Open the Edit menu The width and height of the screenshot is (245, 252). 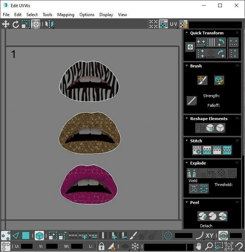[18, 15]
